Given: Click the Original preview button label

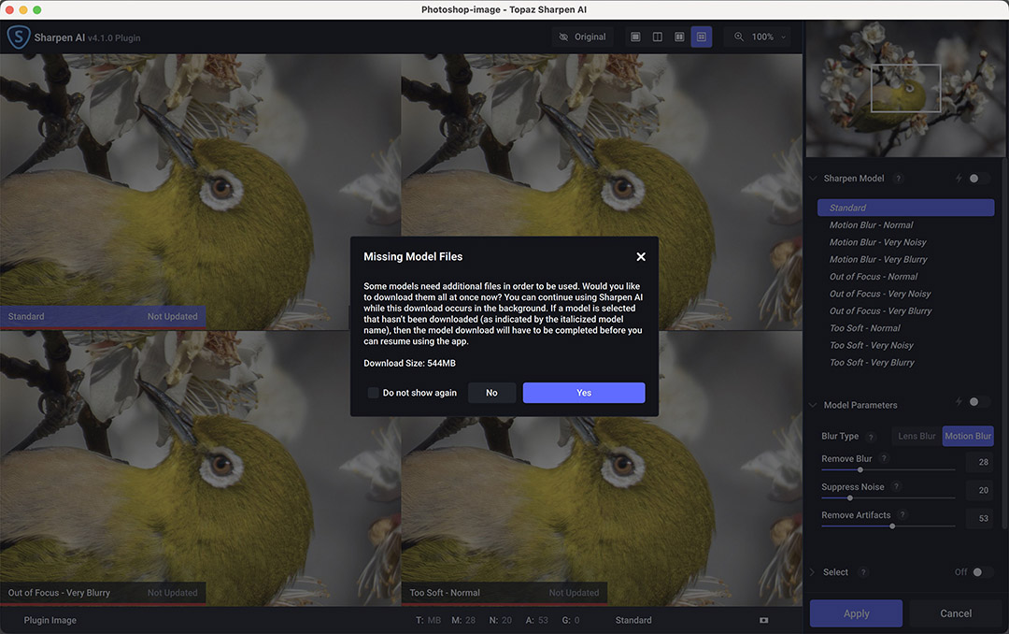Looking at the screenshot, I should point(590,37).
